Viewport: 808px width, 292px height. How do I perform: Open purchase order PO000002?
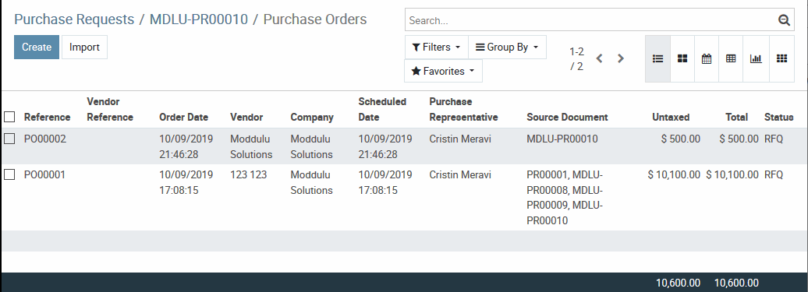tap(45, 139)
